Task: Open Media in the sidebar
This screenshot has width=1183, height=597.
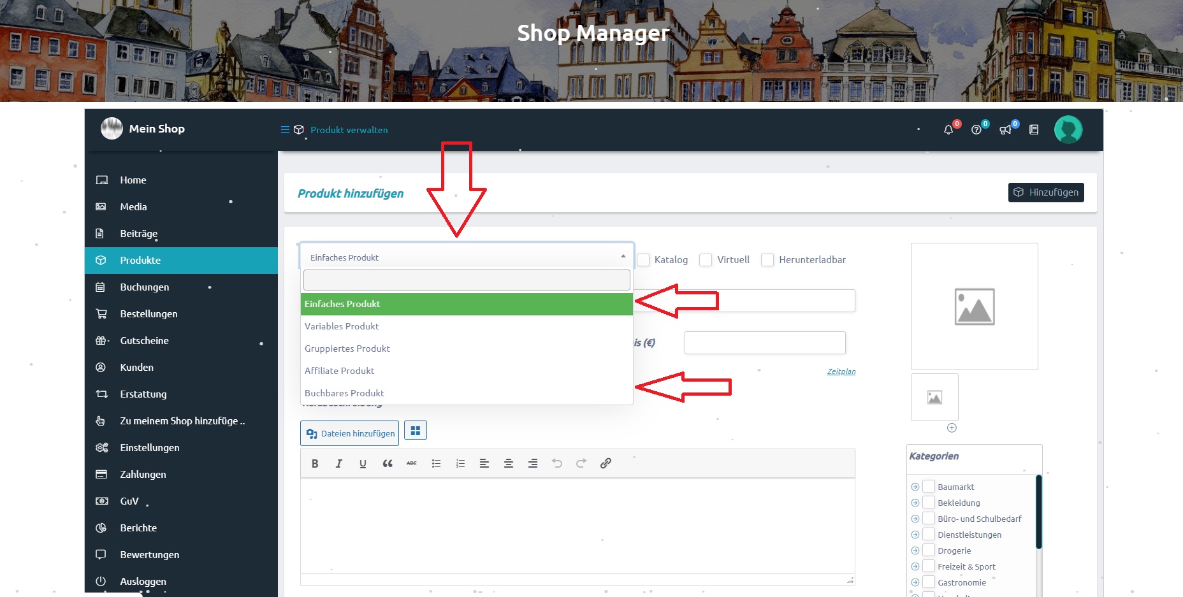Action: tap(181, 207)
